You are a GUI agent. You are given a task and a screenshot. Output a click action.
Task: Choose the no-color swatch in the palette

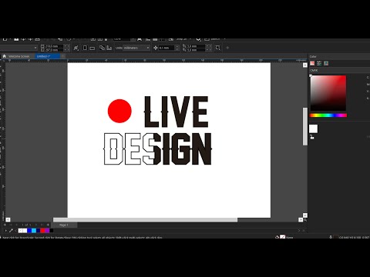(x=20, y=231)
